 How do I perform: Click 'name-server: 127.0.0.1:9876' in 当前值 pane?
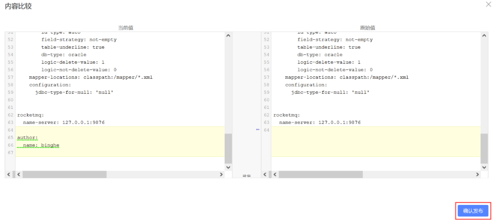point(64,123)
